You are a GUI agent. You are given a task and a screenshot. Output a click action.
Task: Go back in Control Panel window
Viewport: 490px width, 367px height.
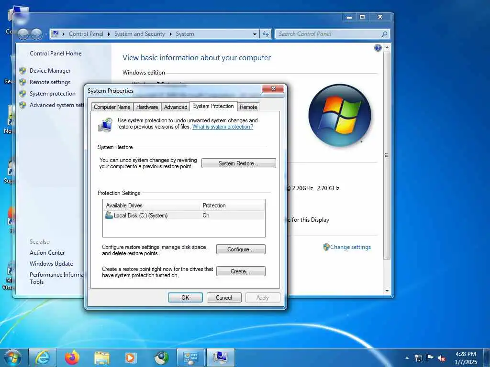[23, 34]
